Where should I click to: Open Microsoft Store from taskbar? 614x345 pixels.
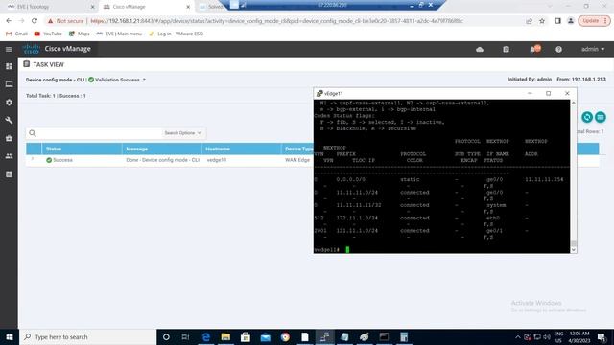[246, 336]
